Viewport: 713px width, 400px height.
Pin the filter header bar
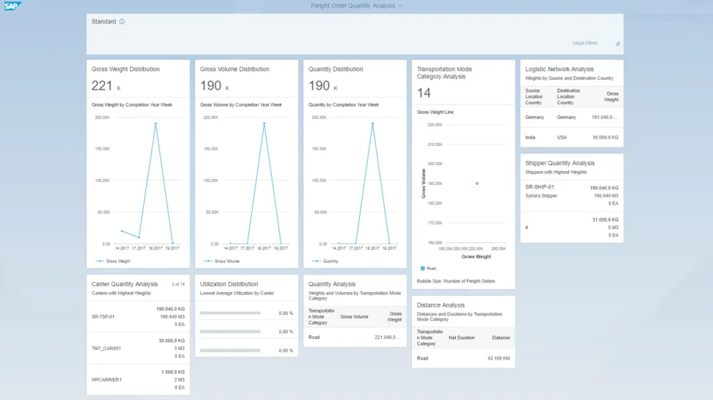[x=618, y=44]
